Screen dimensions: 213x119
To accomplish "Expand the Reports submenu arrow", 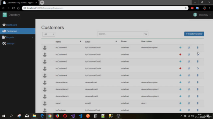I will pyautogui.click(x=33, y=37).
